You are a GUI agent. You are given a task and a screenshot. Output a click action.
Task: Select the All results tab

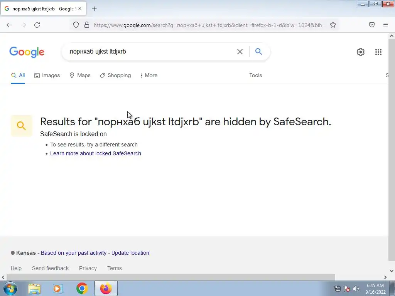pyautogui.click(x=18, y=75)
